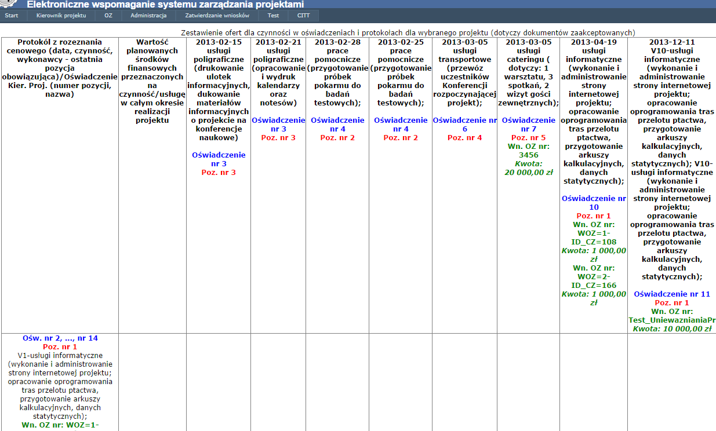
Task: Click the date 2013-02-28 header
Action: coord(337,42)
